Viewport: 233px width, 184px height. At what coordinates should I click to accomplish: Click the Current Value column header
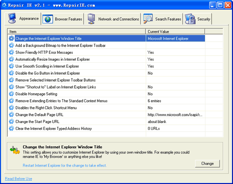[175, 32]
